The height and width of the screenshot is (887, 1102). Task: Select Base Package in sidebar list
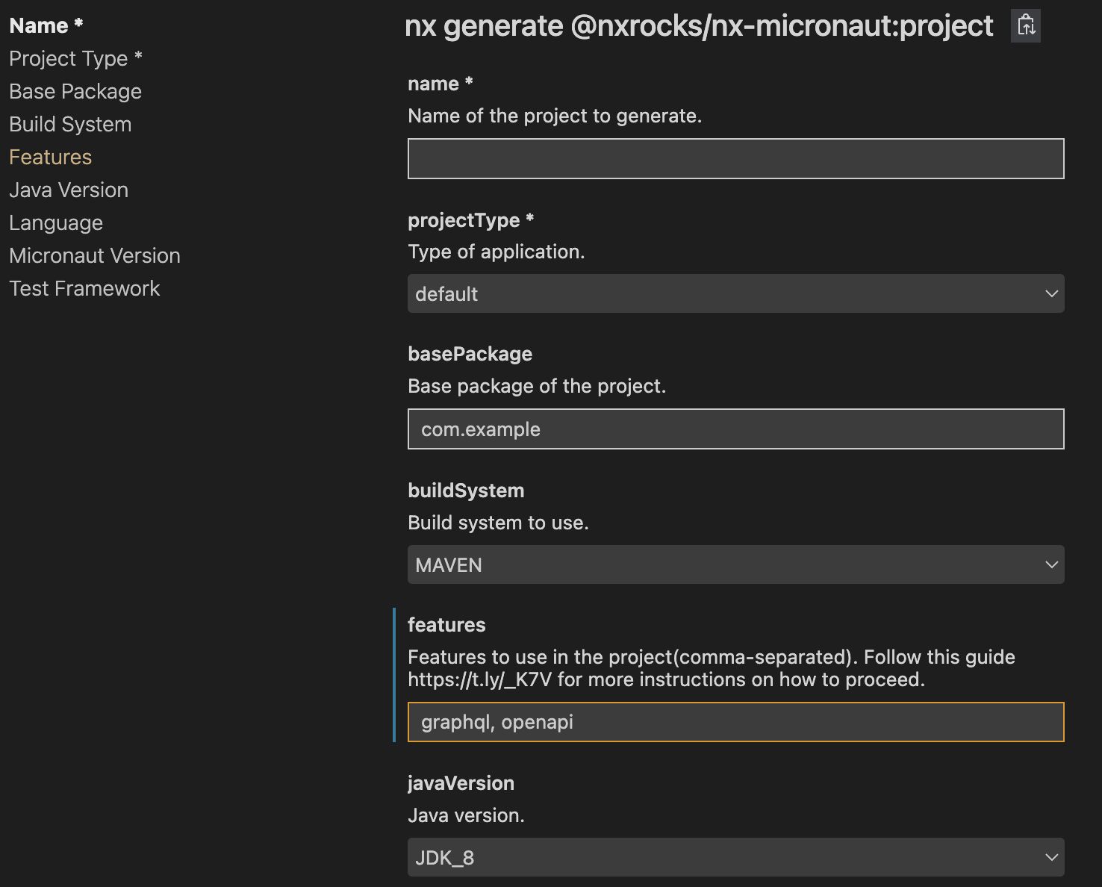click(x=75, y=92)
